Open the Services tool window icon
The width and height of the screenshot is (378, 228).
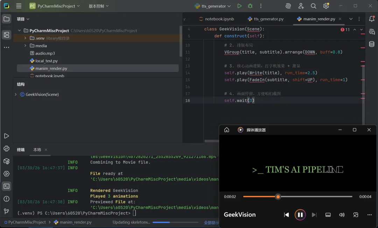(x=7, y=173)
